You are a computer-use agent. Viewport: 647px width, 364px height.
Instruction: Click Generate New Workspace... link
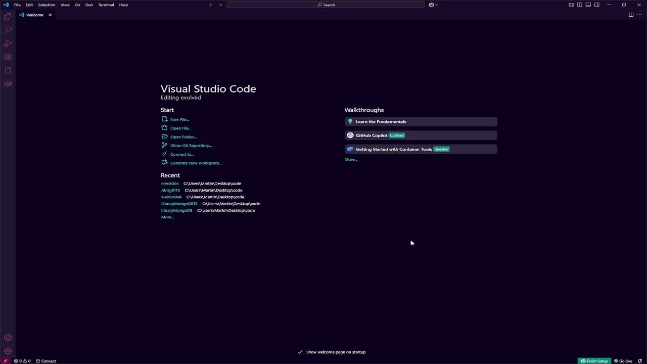(x=196, y=163)
